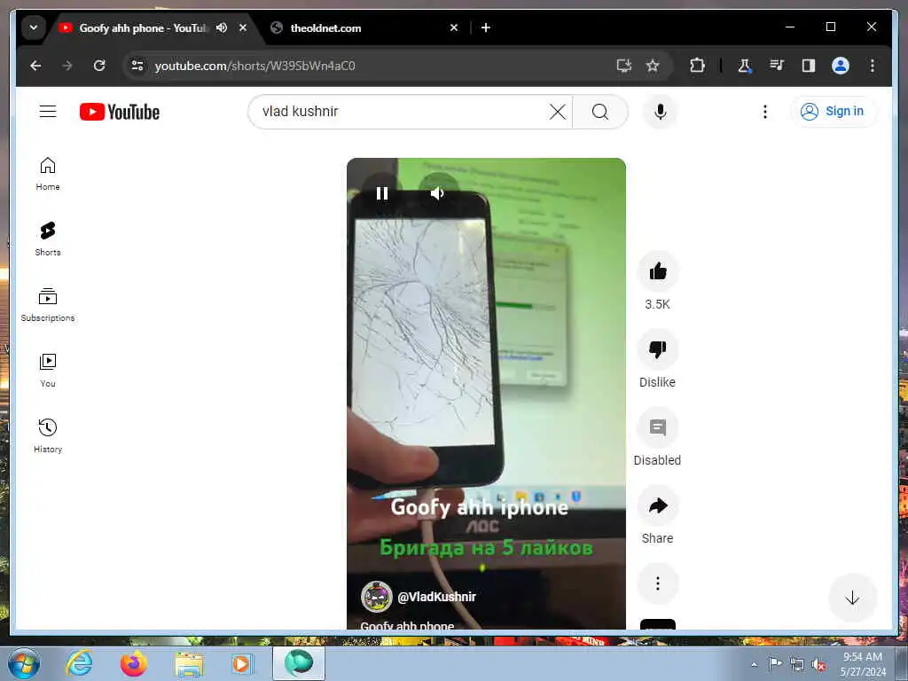Install app icon in address bar
This screenshot has width=908, height=681.
click(623, 66)
